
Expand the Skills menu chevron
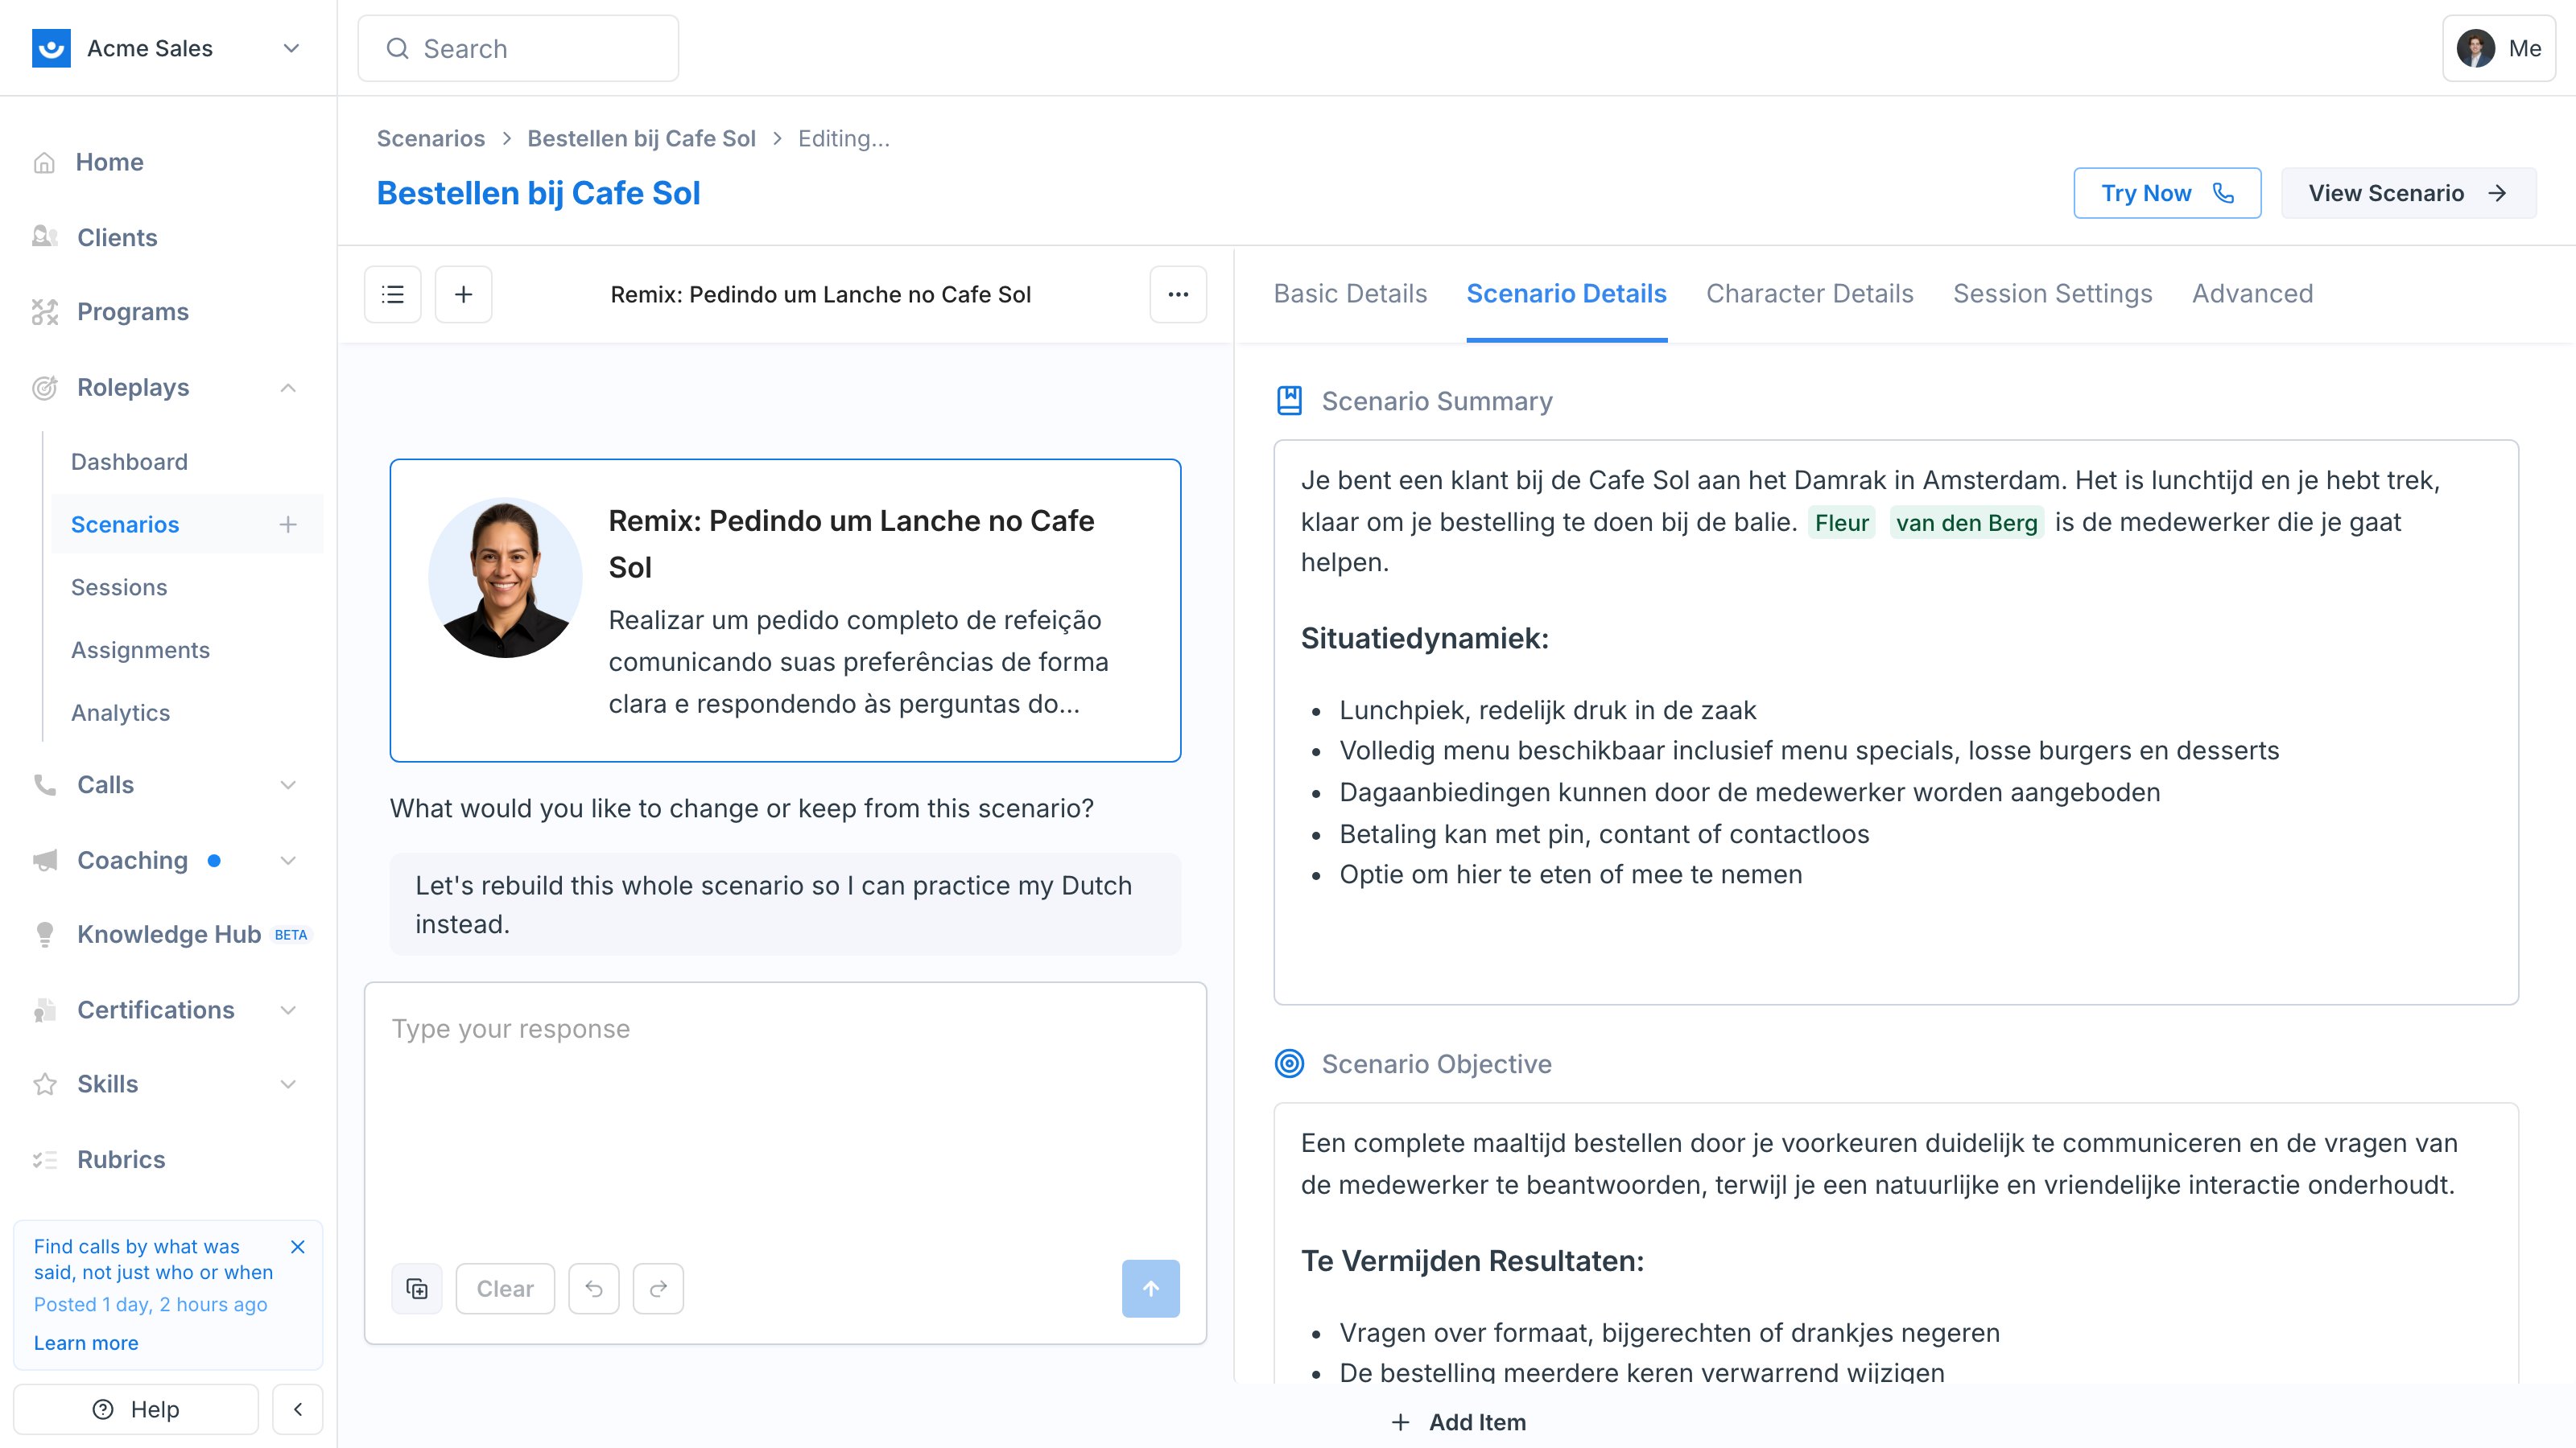coord(288,1084)
